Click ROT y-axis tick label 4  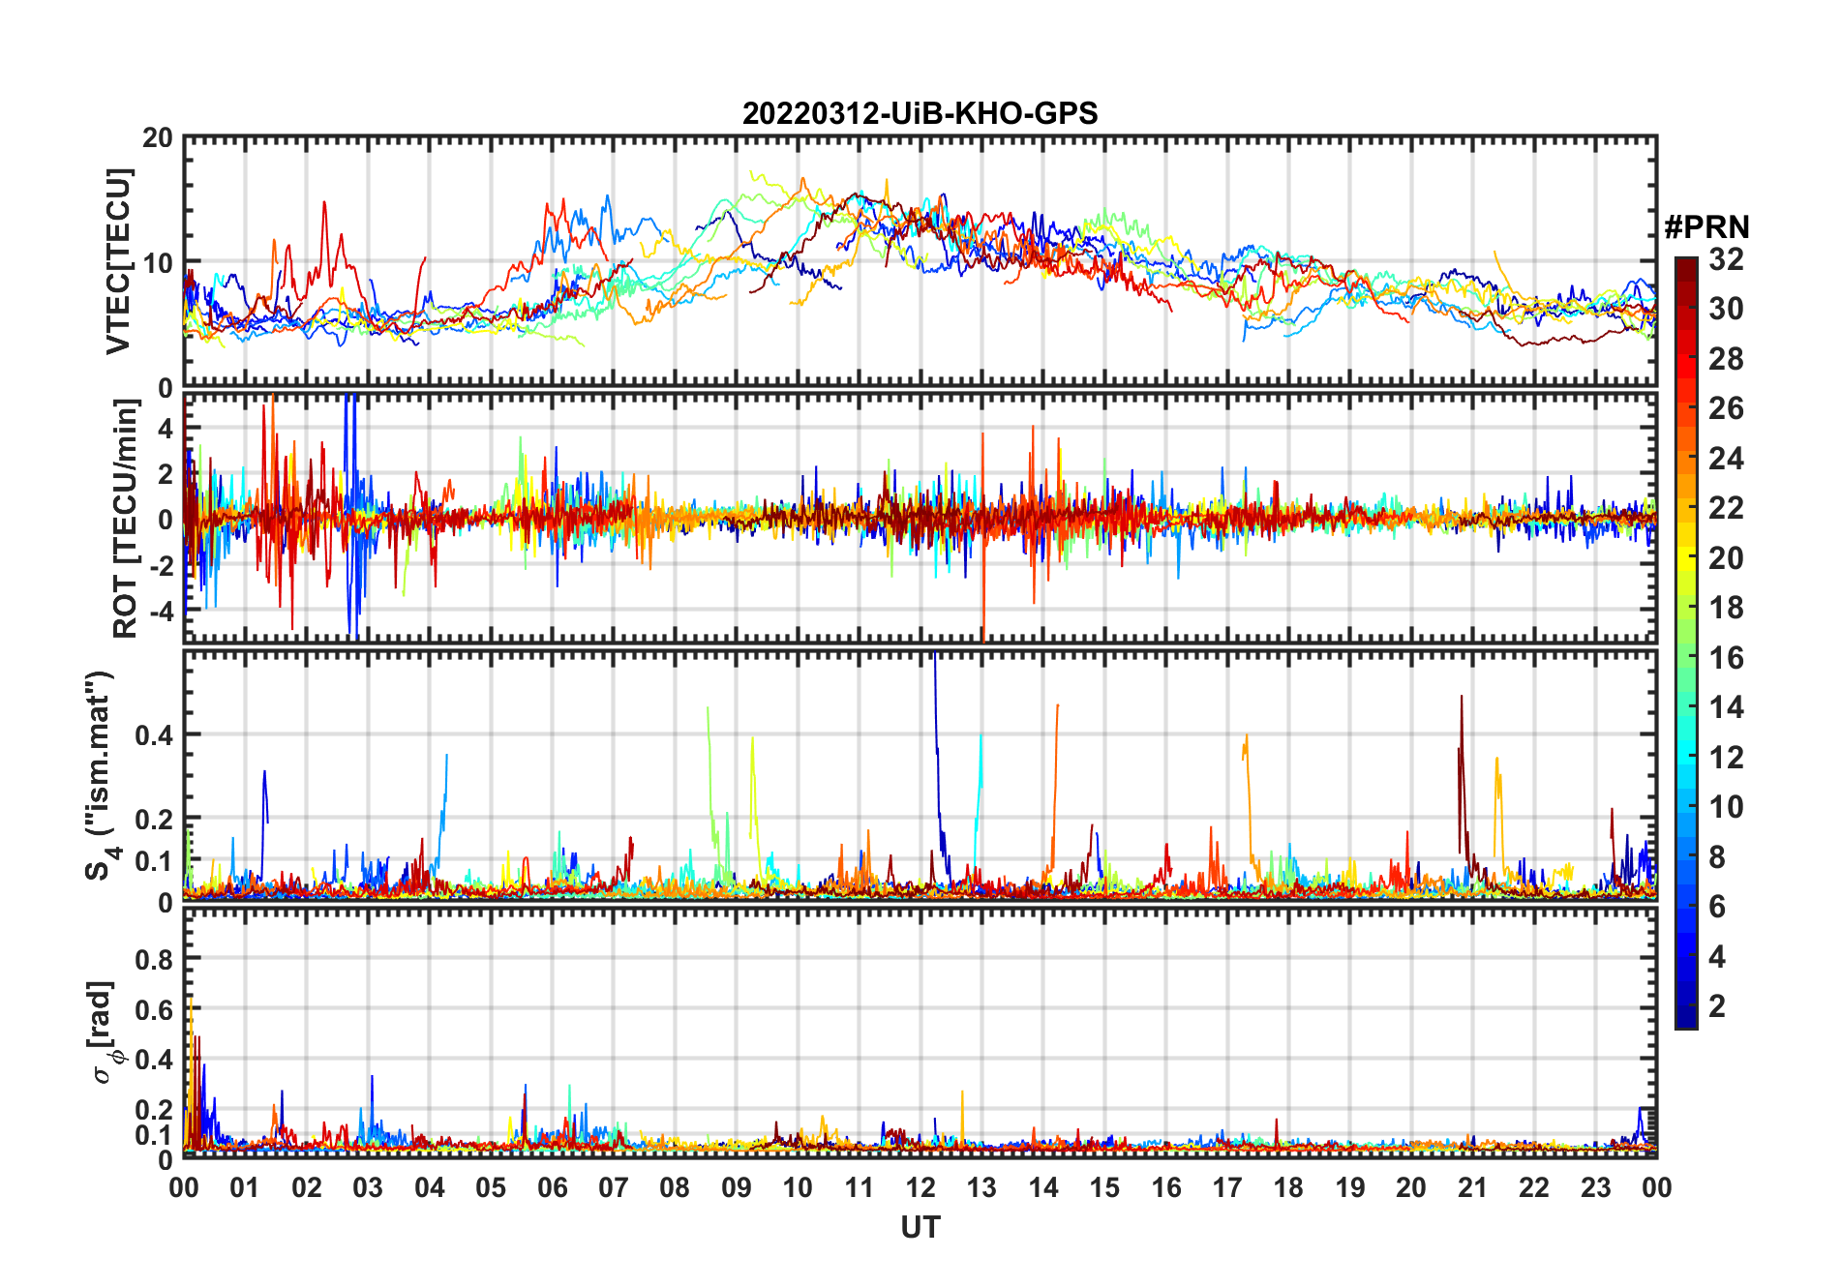(166, 428)
